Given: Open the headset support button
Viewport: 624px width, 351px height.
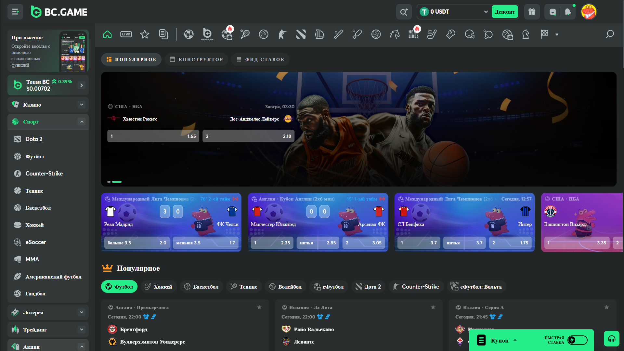Looking at the screenshot, I should (612, 339).
